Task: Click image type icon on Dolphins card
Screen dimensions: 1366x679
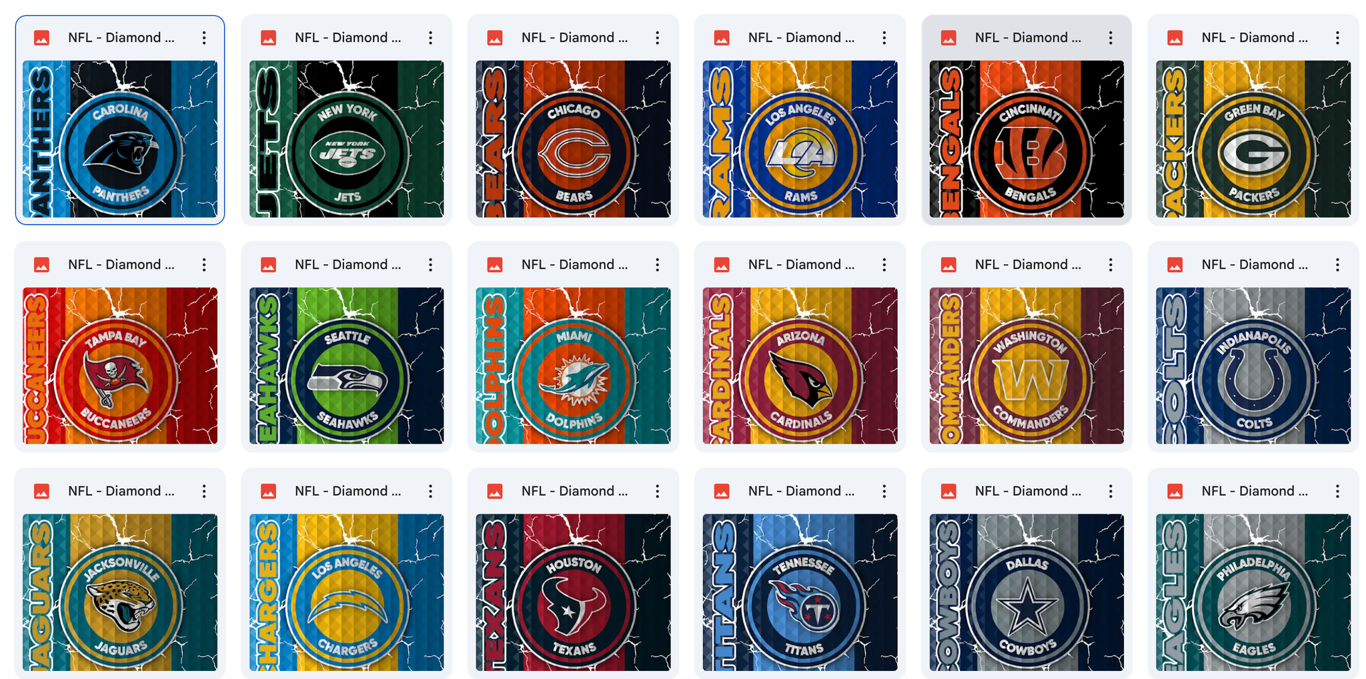Action: pyautogui.click(x=495, y=265)
